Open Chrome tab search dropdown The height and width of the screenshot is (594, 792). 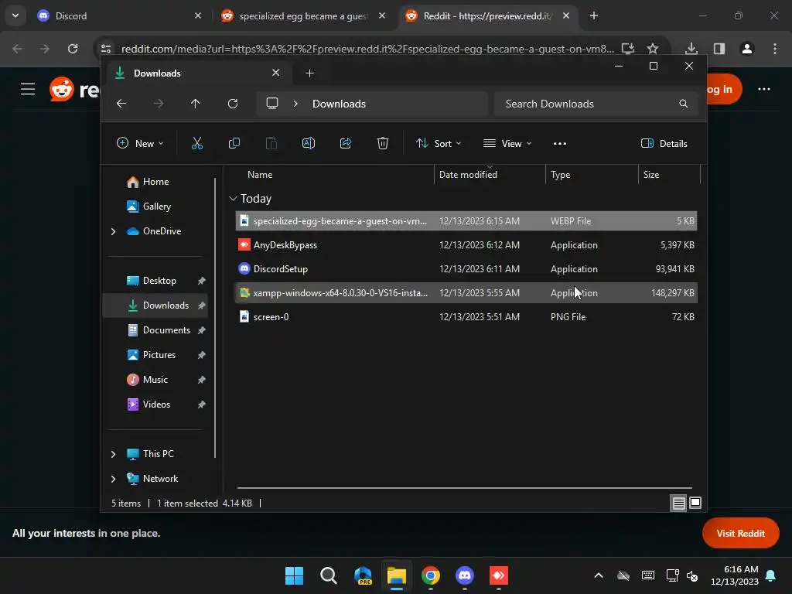(15, 15)
